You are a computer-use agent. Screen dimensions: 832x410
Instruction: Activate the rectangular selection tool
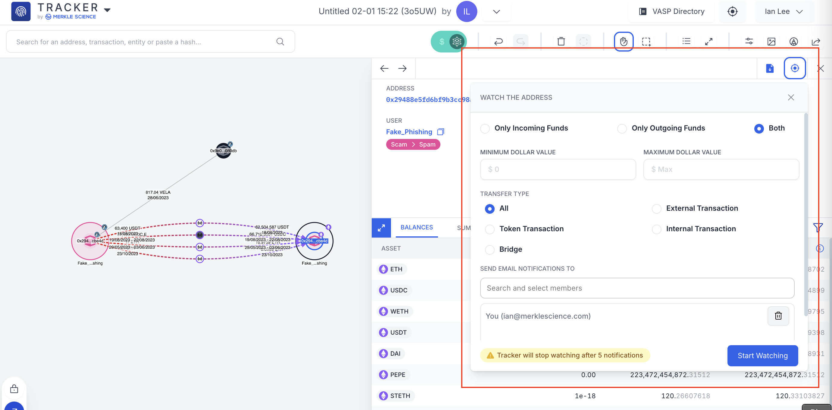pyautogui.click(x=646, y=41)
